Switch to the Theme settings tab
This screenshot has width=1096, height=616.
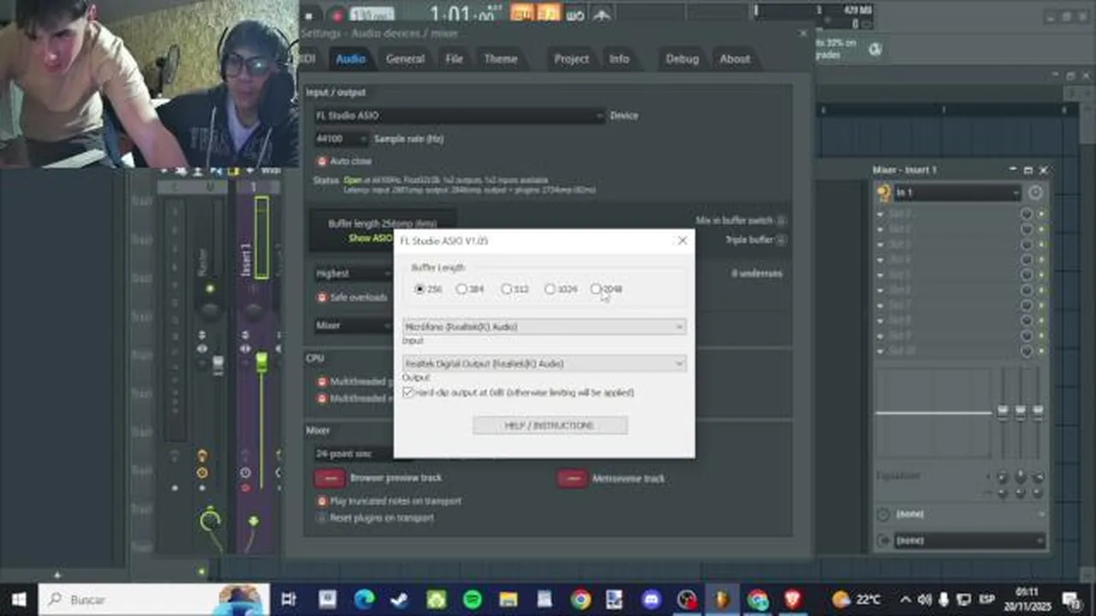pyautogui.click(x=500, y=59)
